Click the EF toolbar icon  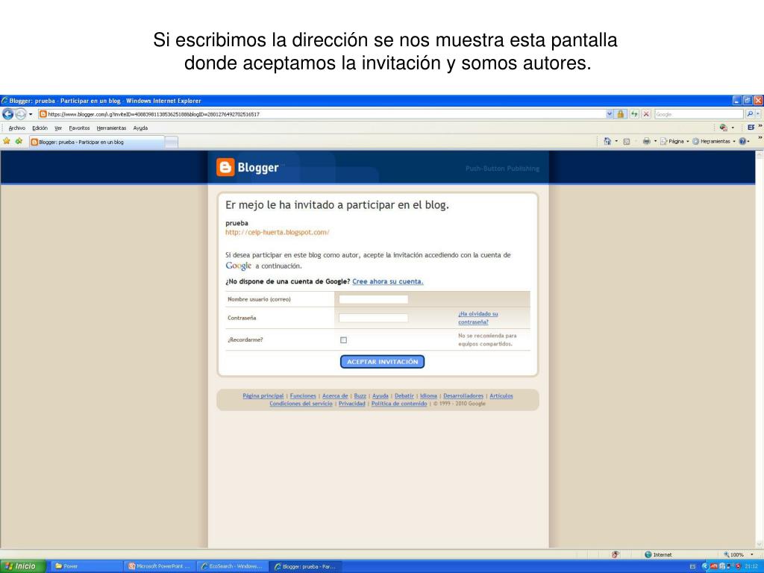(x=751, y=128)
